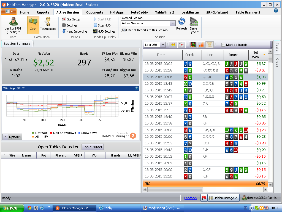Click the blue help icon in ribbon
This screenshot has height=212, width=282.
[276, 10]
